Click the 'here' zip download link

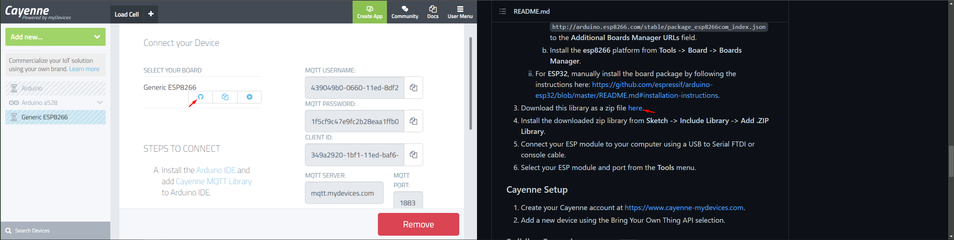pos(635,108)
